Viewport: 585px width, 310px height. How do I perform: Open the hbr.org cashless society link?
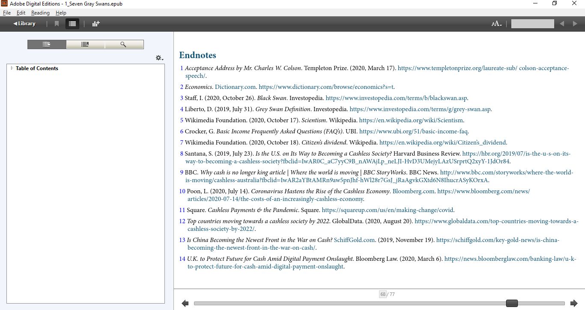click(x=516, y=154)
